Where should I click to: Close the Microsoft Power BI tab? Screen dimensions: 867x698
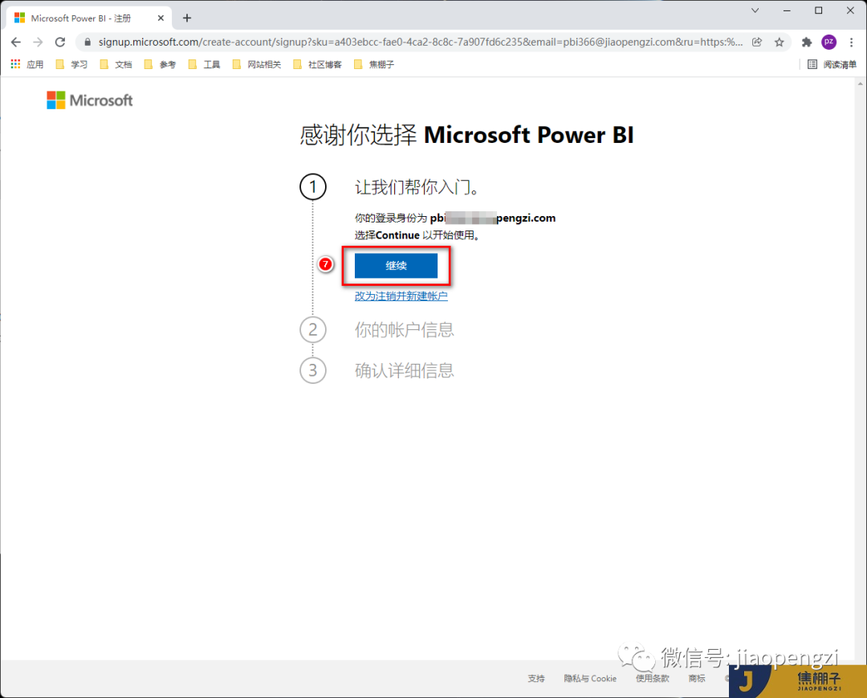pos(161,18)
